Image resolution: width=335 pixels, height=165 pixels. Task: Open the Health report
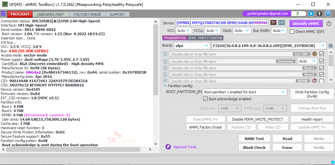click(x=312, y=119)
